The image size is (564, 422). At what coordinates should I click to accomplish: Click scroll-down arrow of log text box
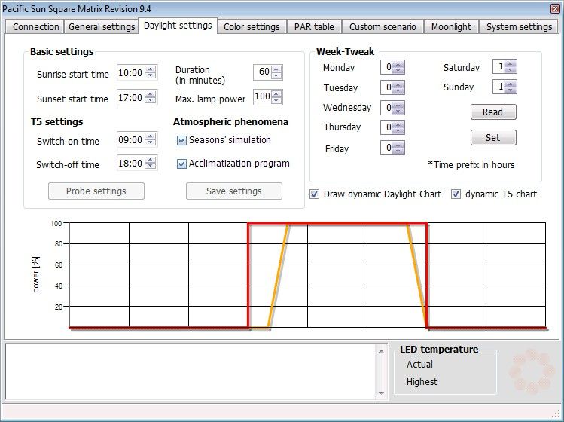[381, 393]
